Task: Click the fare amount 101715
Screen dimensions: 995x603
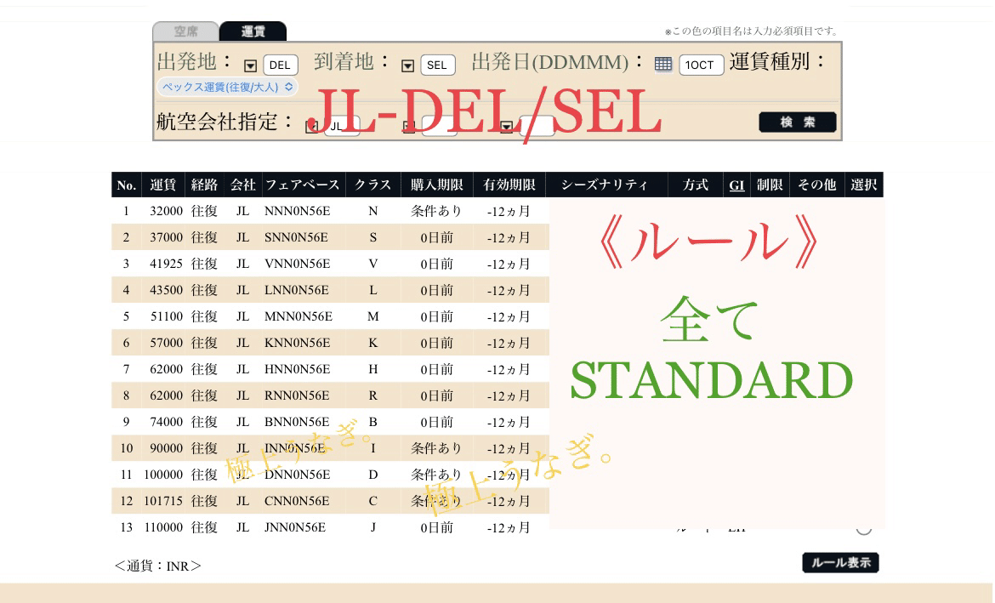Action: point(163,501)
